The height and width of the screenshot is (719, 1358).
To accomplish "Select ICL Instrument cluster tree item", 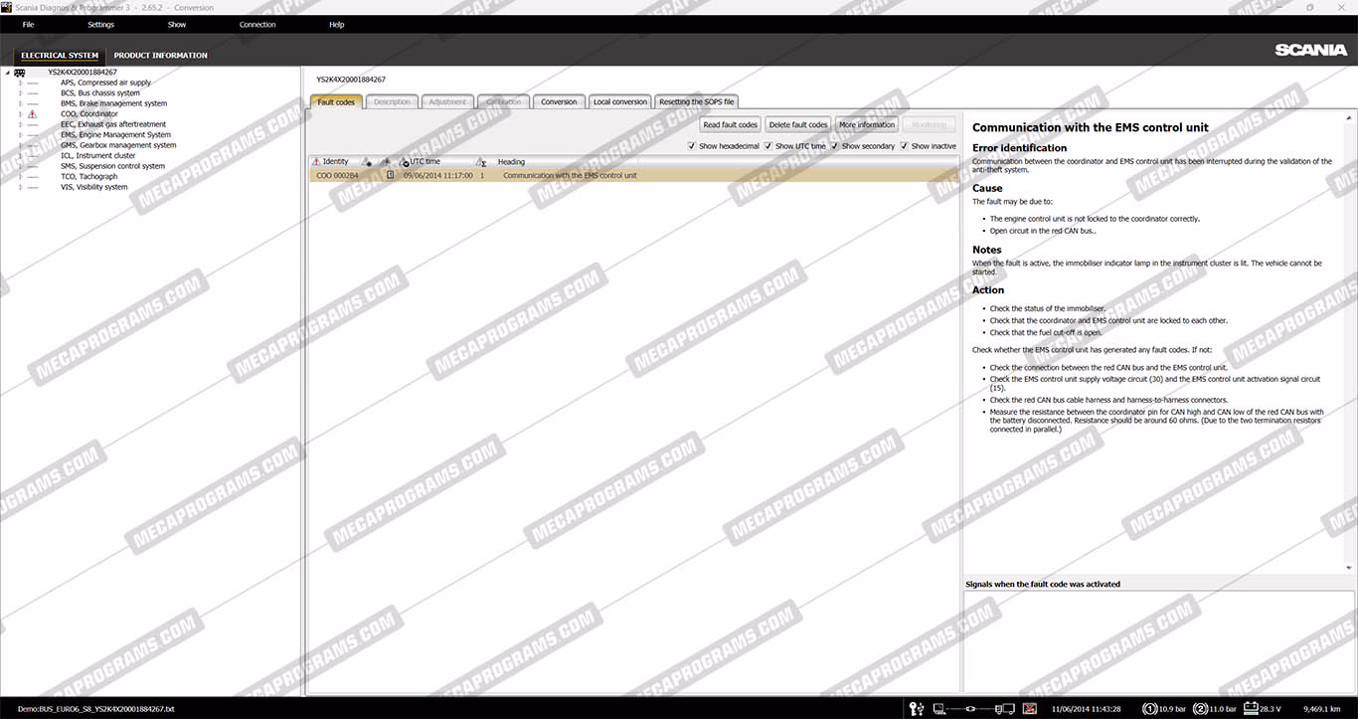I will point(97,156).
